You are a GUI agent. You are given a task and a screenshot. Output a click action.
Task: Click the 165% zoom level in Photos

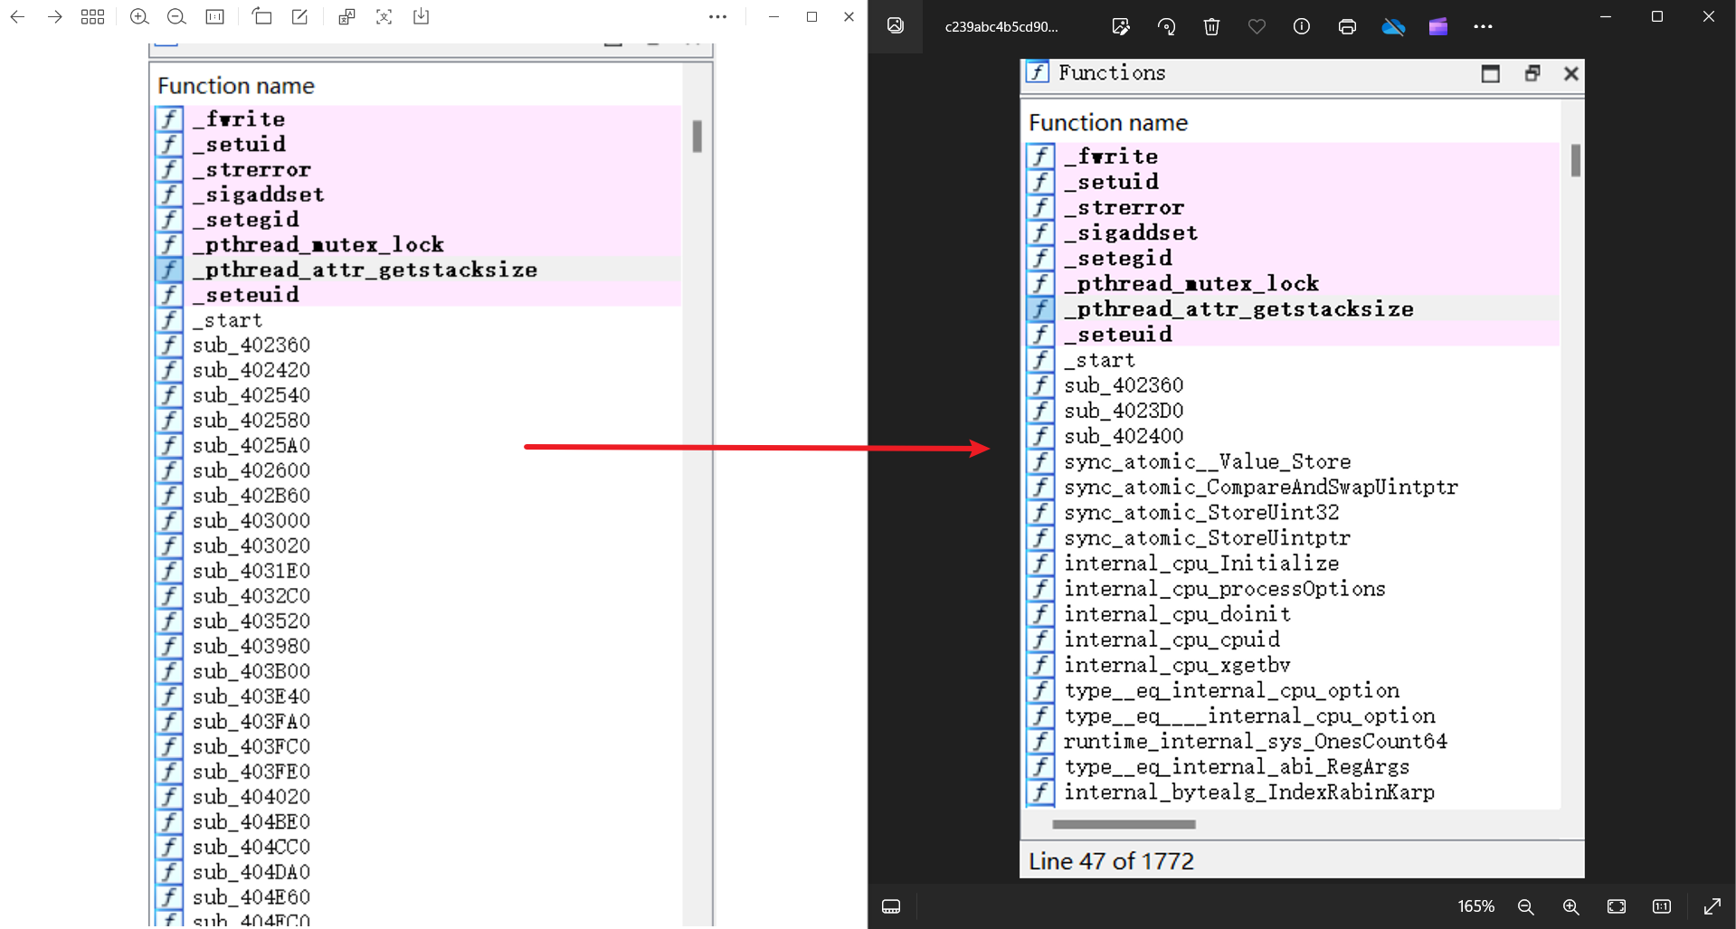pyautogui.click(x=1475, y=906)
